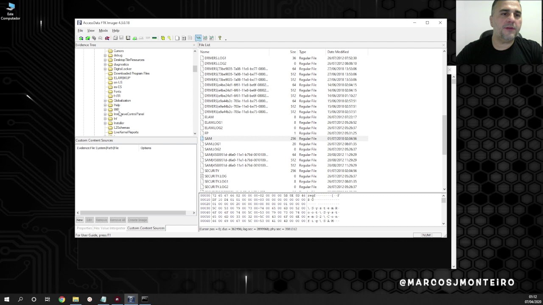Expand the diagnostics folder node
Viewport: 543px width, 305px height.
105,64
